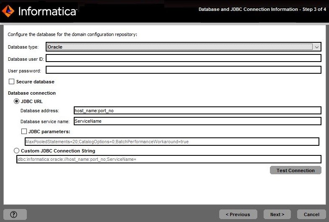The height and width of the screenshot is (222, 329).
Task: Click the Informatica logo
Action: click(39, 11)
